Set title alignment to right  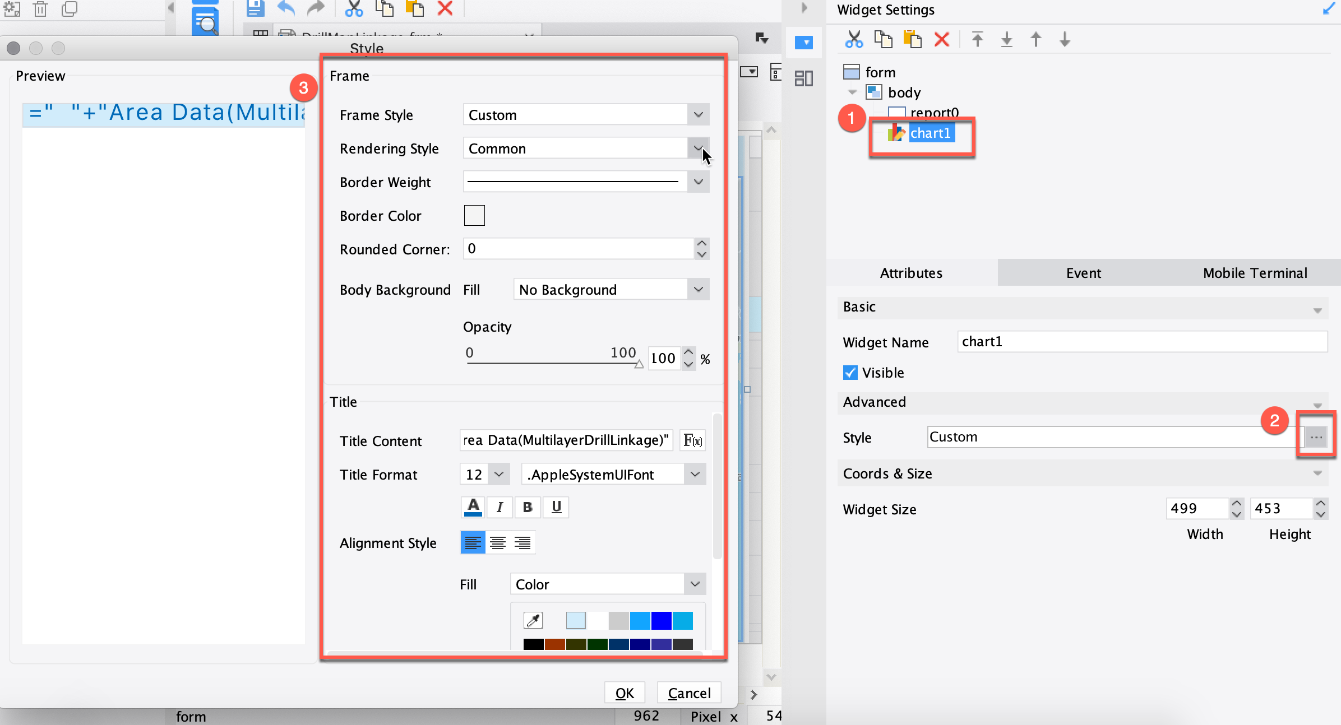tap(522, 543)
